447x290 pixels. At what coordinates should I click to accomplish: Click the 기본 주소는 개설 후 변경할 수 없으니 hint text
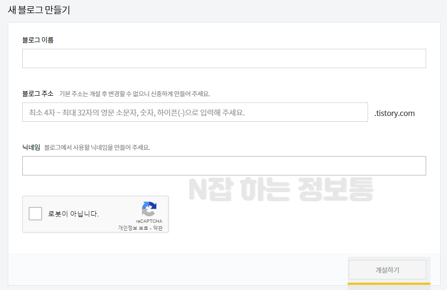[135, 94]
